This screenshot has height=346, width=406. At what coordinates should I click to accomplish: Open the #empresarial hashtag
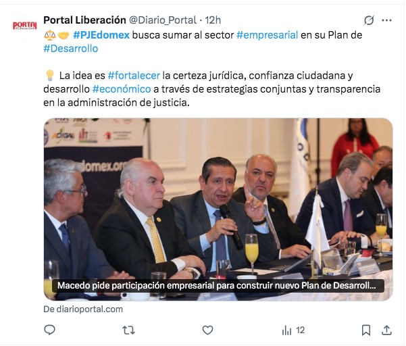click(268, 35)
